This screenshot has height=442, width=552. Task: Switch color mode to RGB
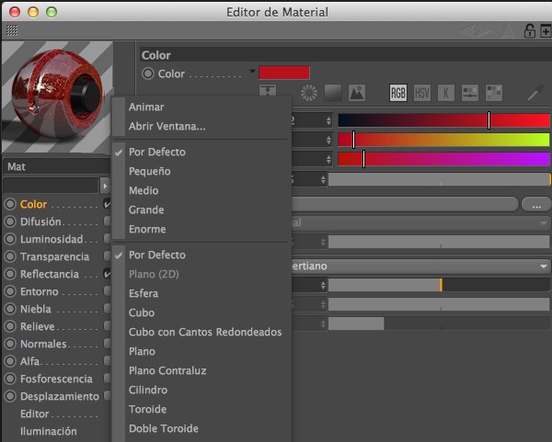[x=398, y=93]
